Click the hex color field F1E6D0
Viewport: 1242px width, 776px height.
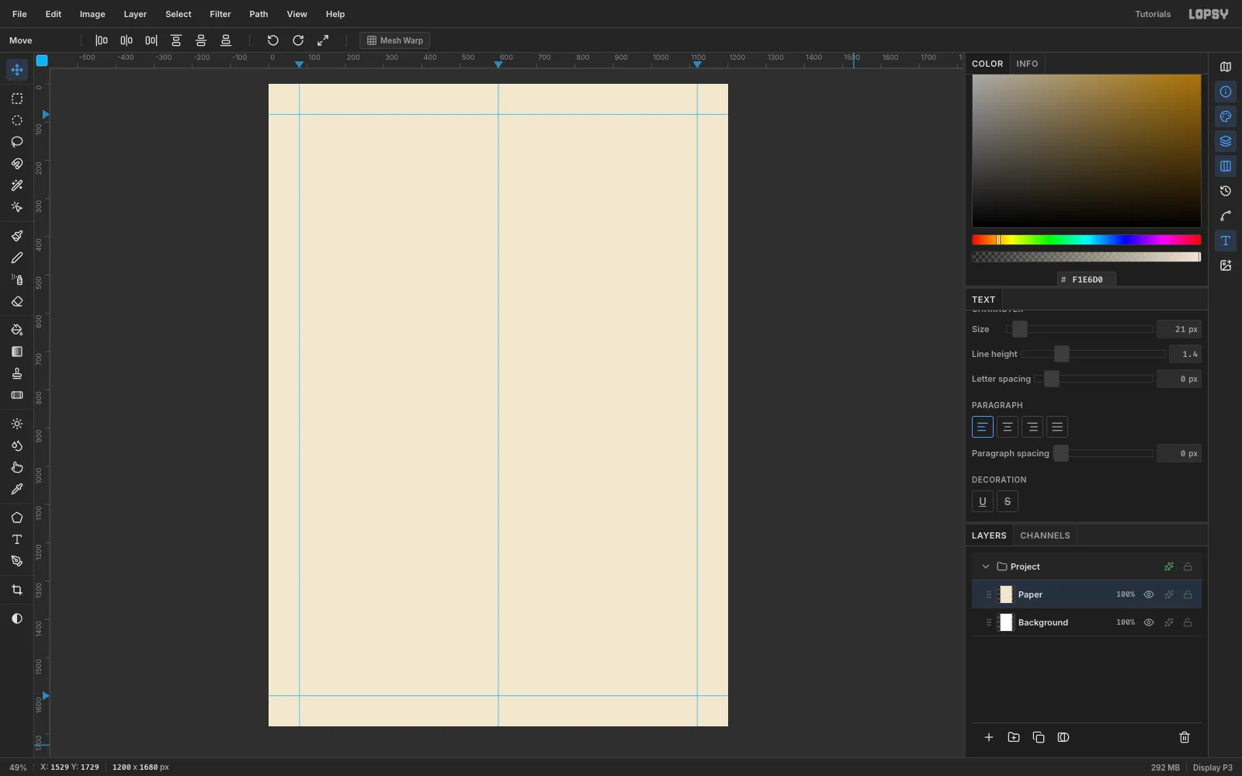pyautogui.click(x=1087, y=279)
